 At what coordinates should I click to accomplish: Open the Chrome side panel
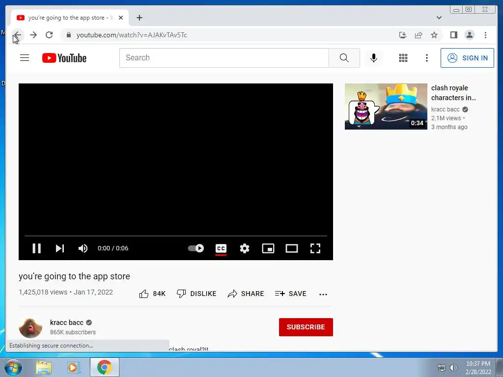[453, 35]
